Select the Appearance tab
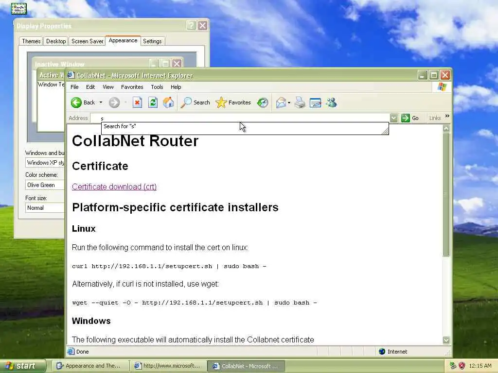The height and width of the screenshot is (373, 498). 123,41
